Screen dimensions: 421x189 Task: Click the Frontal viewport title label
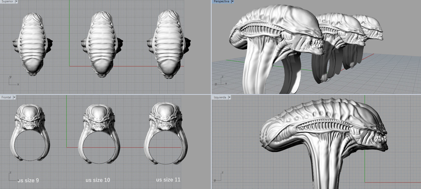tap(6, 97)
